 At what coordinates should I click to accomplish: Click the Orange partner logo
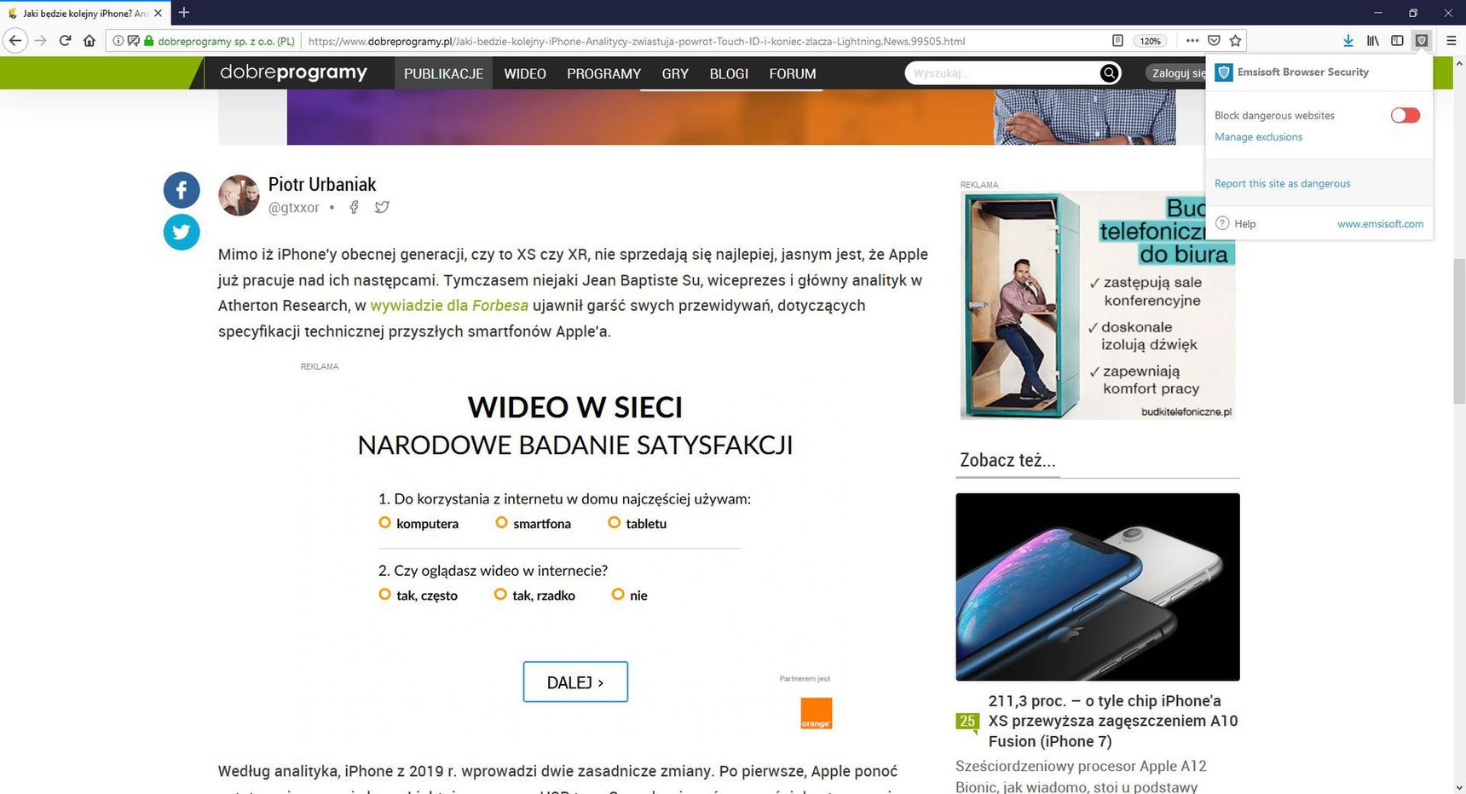pos(816,713)
